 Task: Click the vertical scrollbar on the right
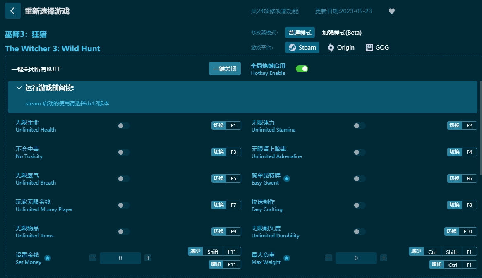480,128
